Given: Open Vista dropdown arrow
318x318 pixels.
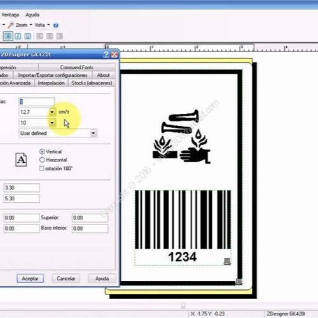Looking at the screenshot, I should click(x=48, y=25).
